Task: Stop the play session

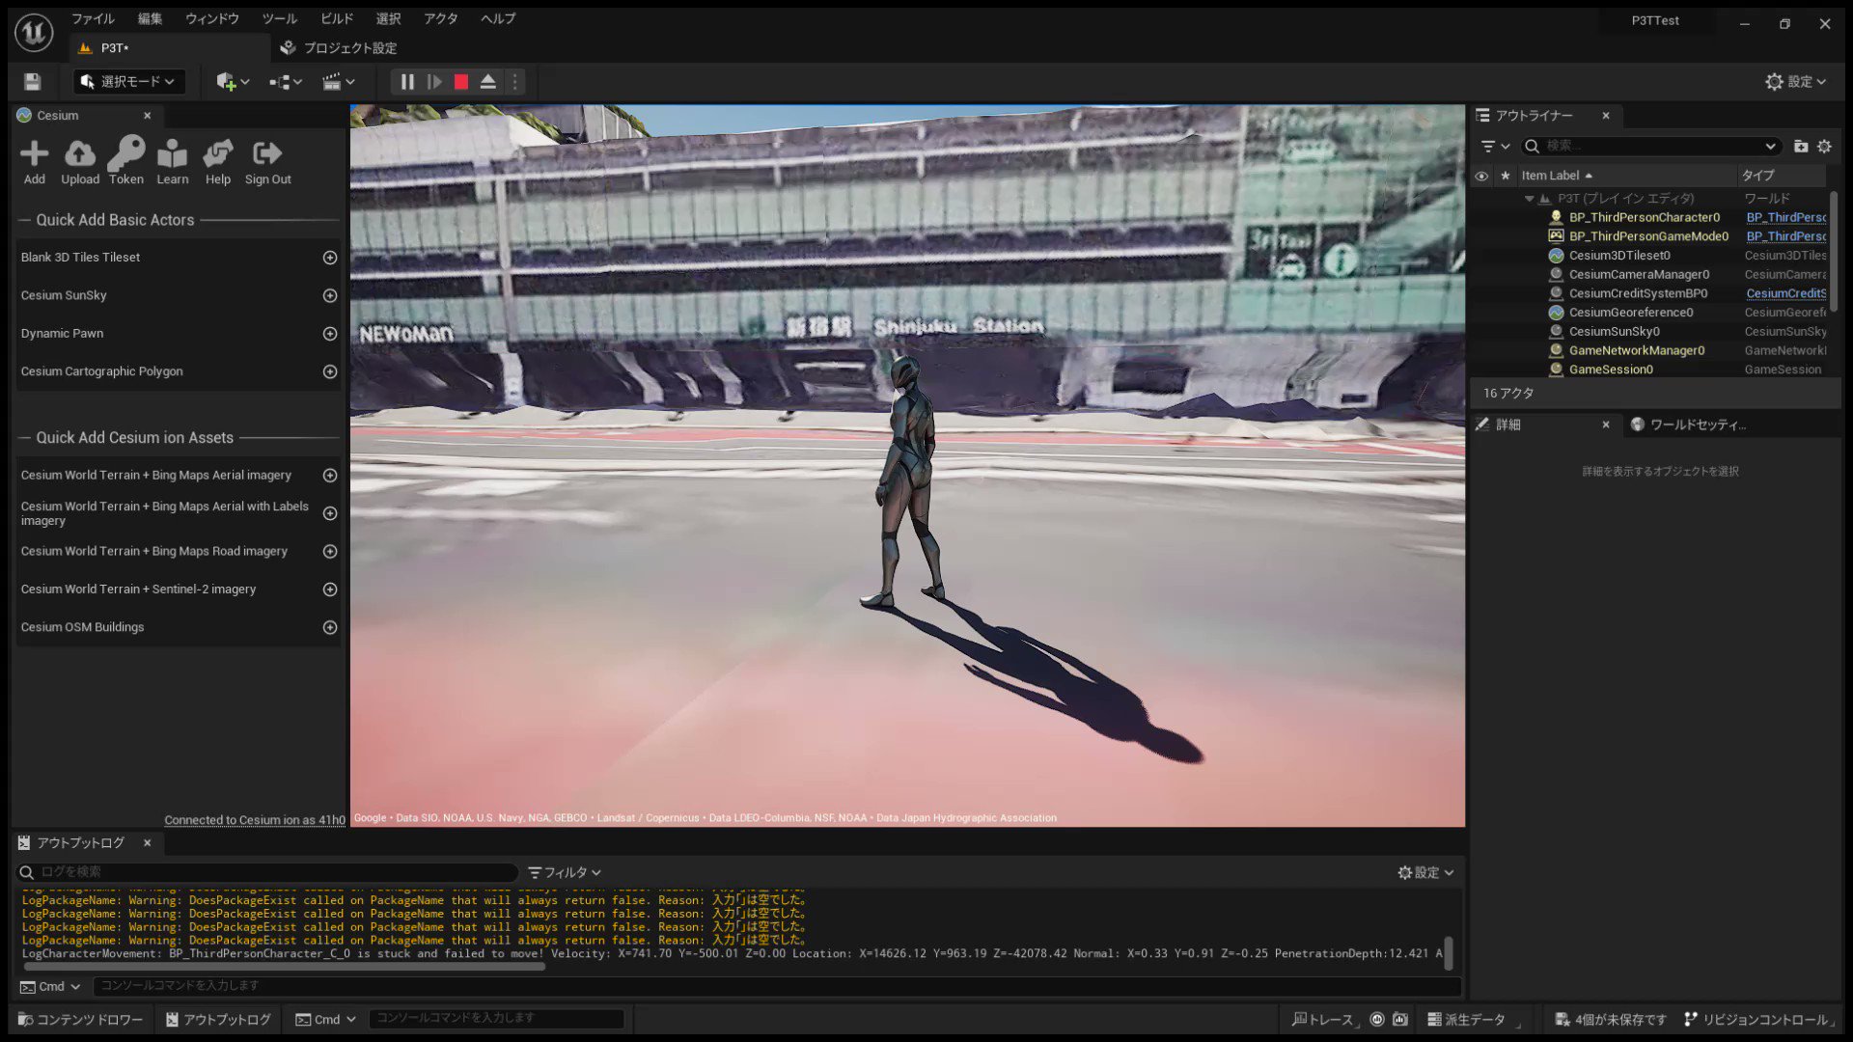Action: point(461,82)
